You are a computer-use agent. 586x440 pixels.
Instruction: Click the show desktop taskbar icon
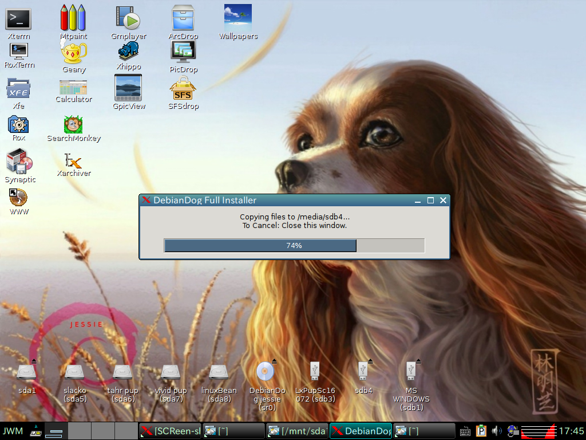[x=56, y=431]
